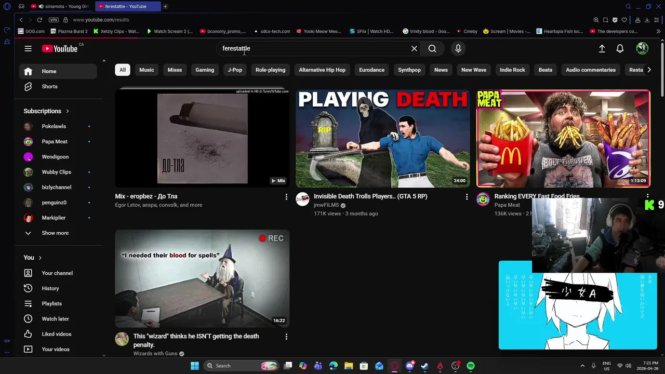
Task: Expand the You section arrow
Action: (x=40, y=258)
